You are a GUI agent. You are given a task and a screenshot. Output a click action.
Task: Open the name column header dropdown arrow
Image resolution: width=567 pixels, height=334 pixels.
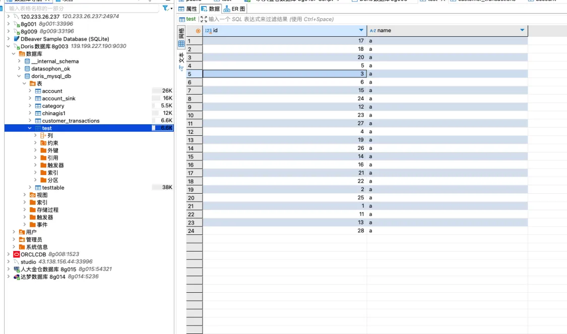pos(522,30)
